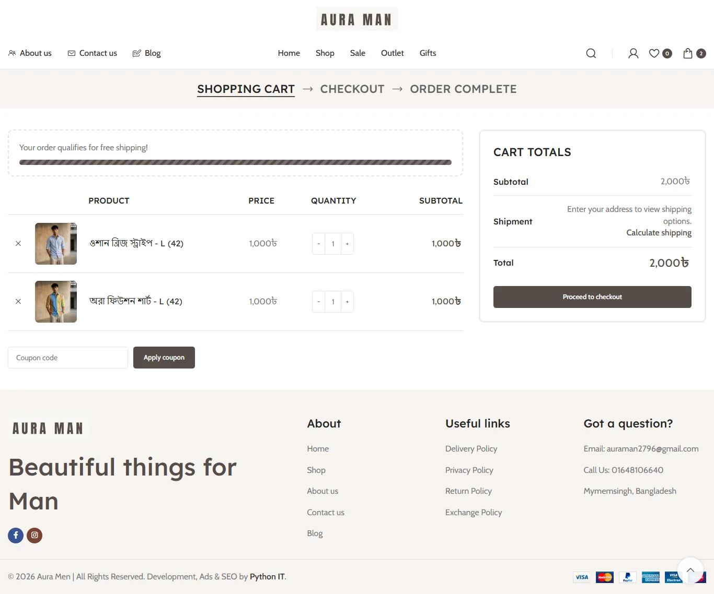This screenshot has width=714, height=594.
Task: Remove ওশান ব্রিজ স্ট্রাইপ item from cart
Action: pos(18,244)
